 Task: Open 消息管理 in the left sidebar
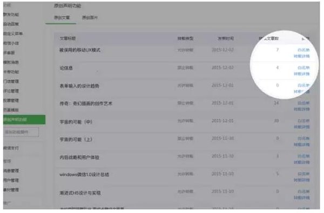tap(11, 171)
